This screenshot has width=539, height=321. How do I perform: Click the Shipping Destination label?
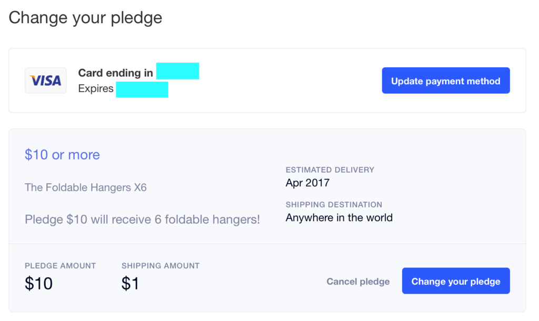pos(334,205)
